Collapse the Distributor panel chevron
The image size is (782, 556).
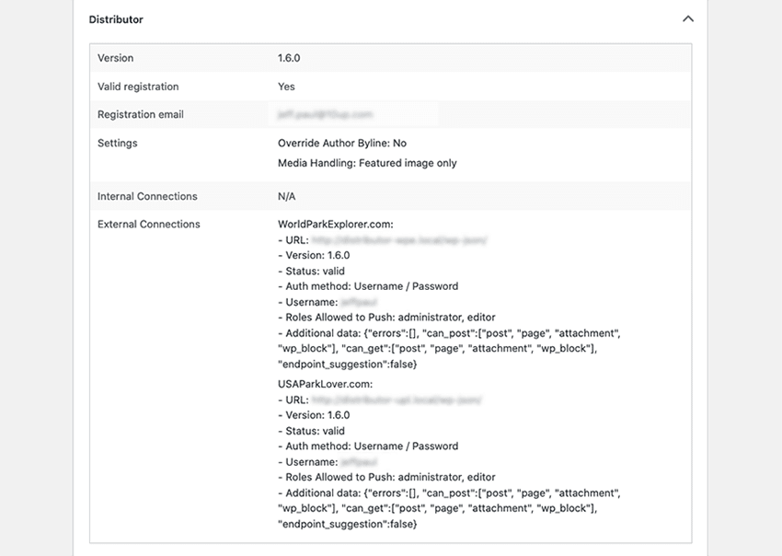pos(688,19)
